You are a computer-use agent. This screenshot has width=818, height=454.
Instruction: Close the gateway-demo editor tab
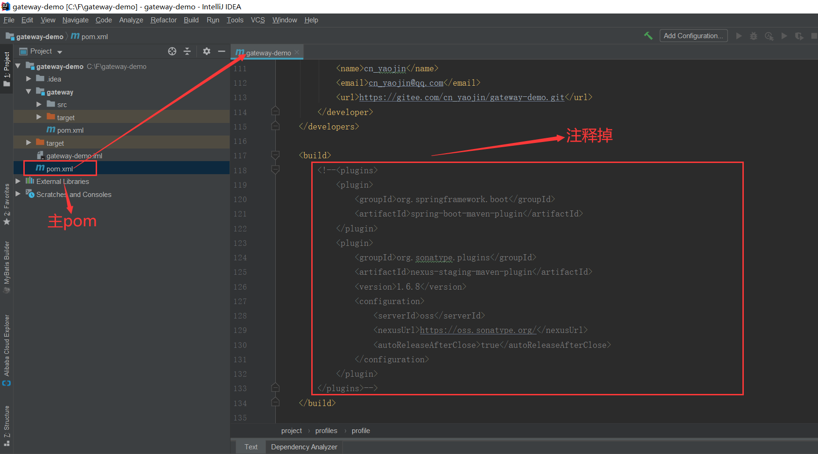(297, 53)
